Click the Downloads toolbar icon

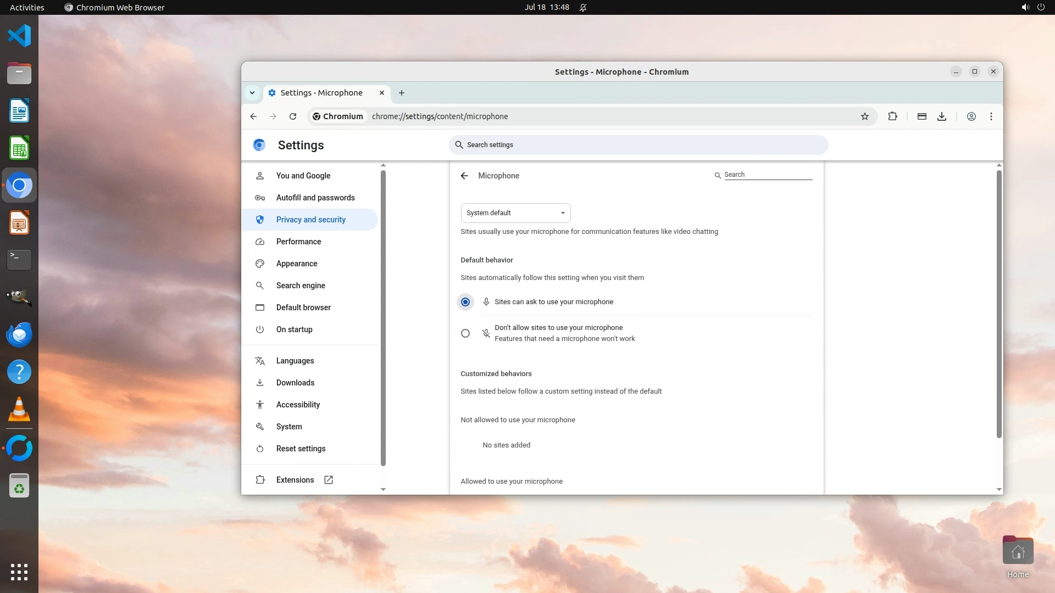coord(941,116)
